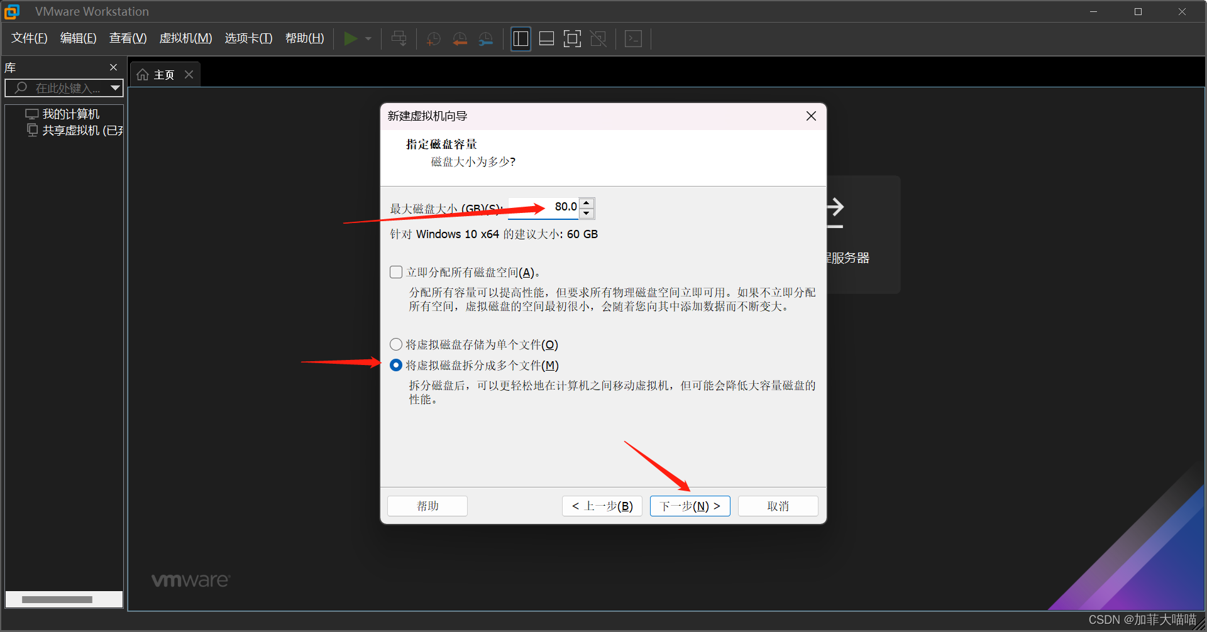Click the max disk size 80.0 field
Image resolution: width=1207 pixels, height=632 pixels.
(543, 207)
